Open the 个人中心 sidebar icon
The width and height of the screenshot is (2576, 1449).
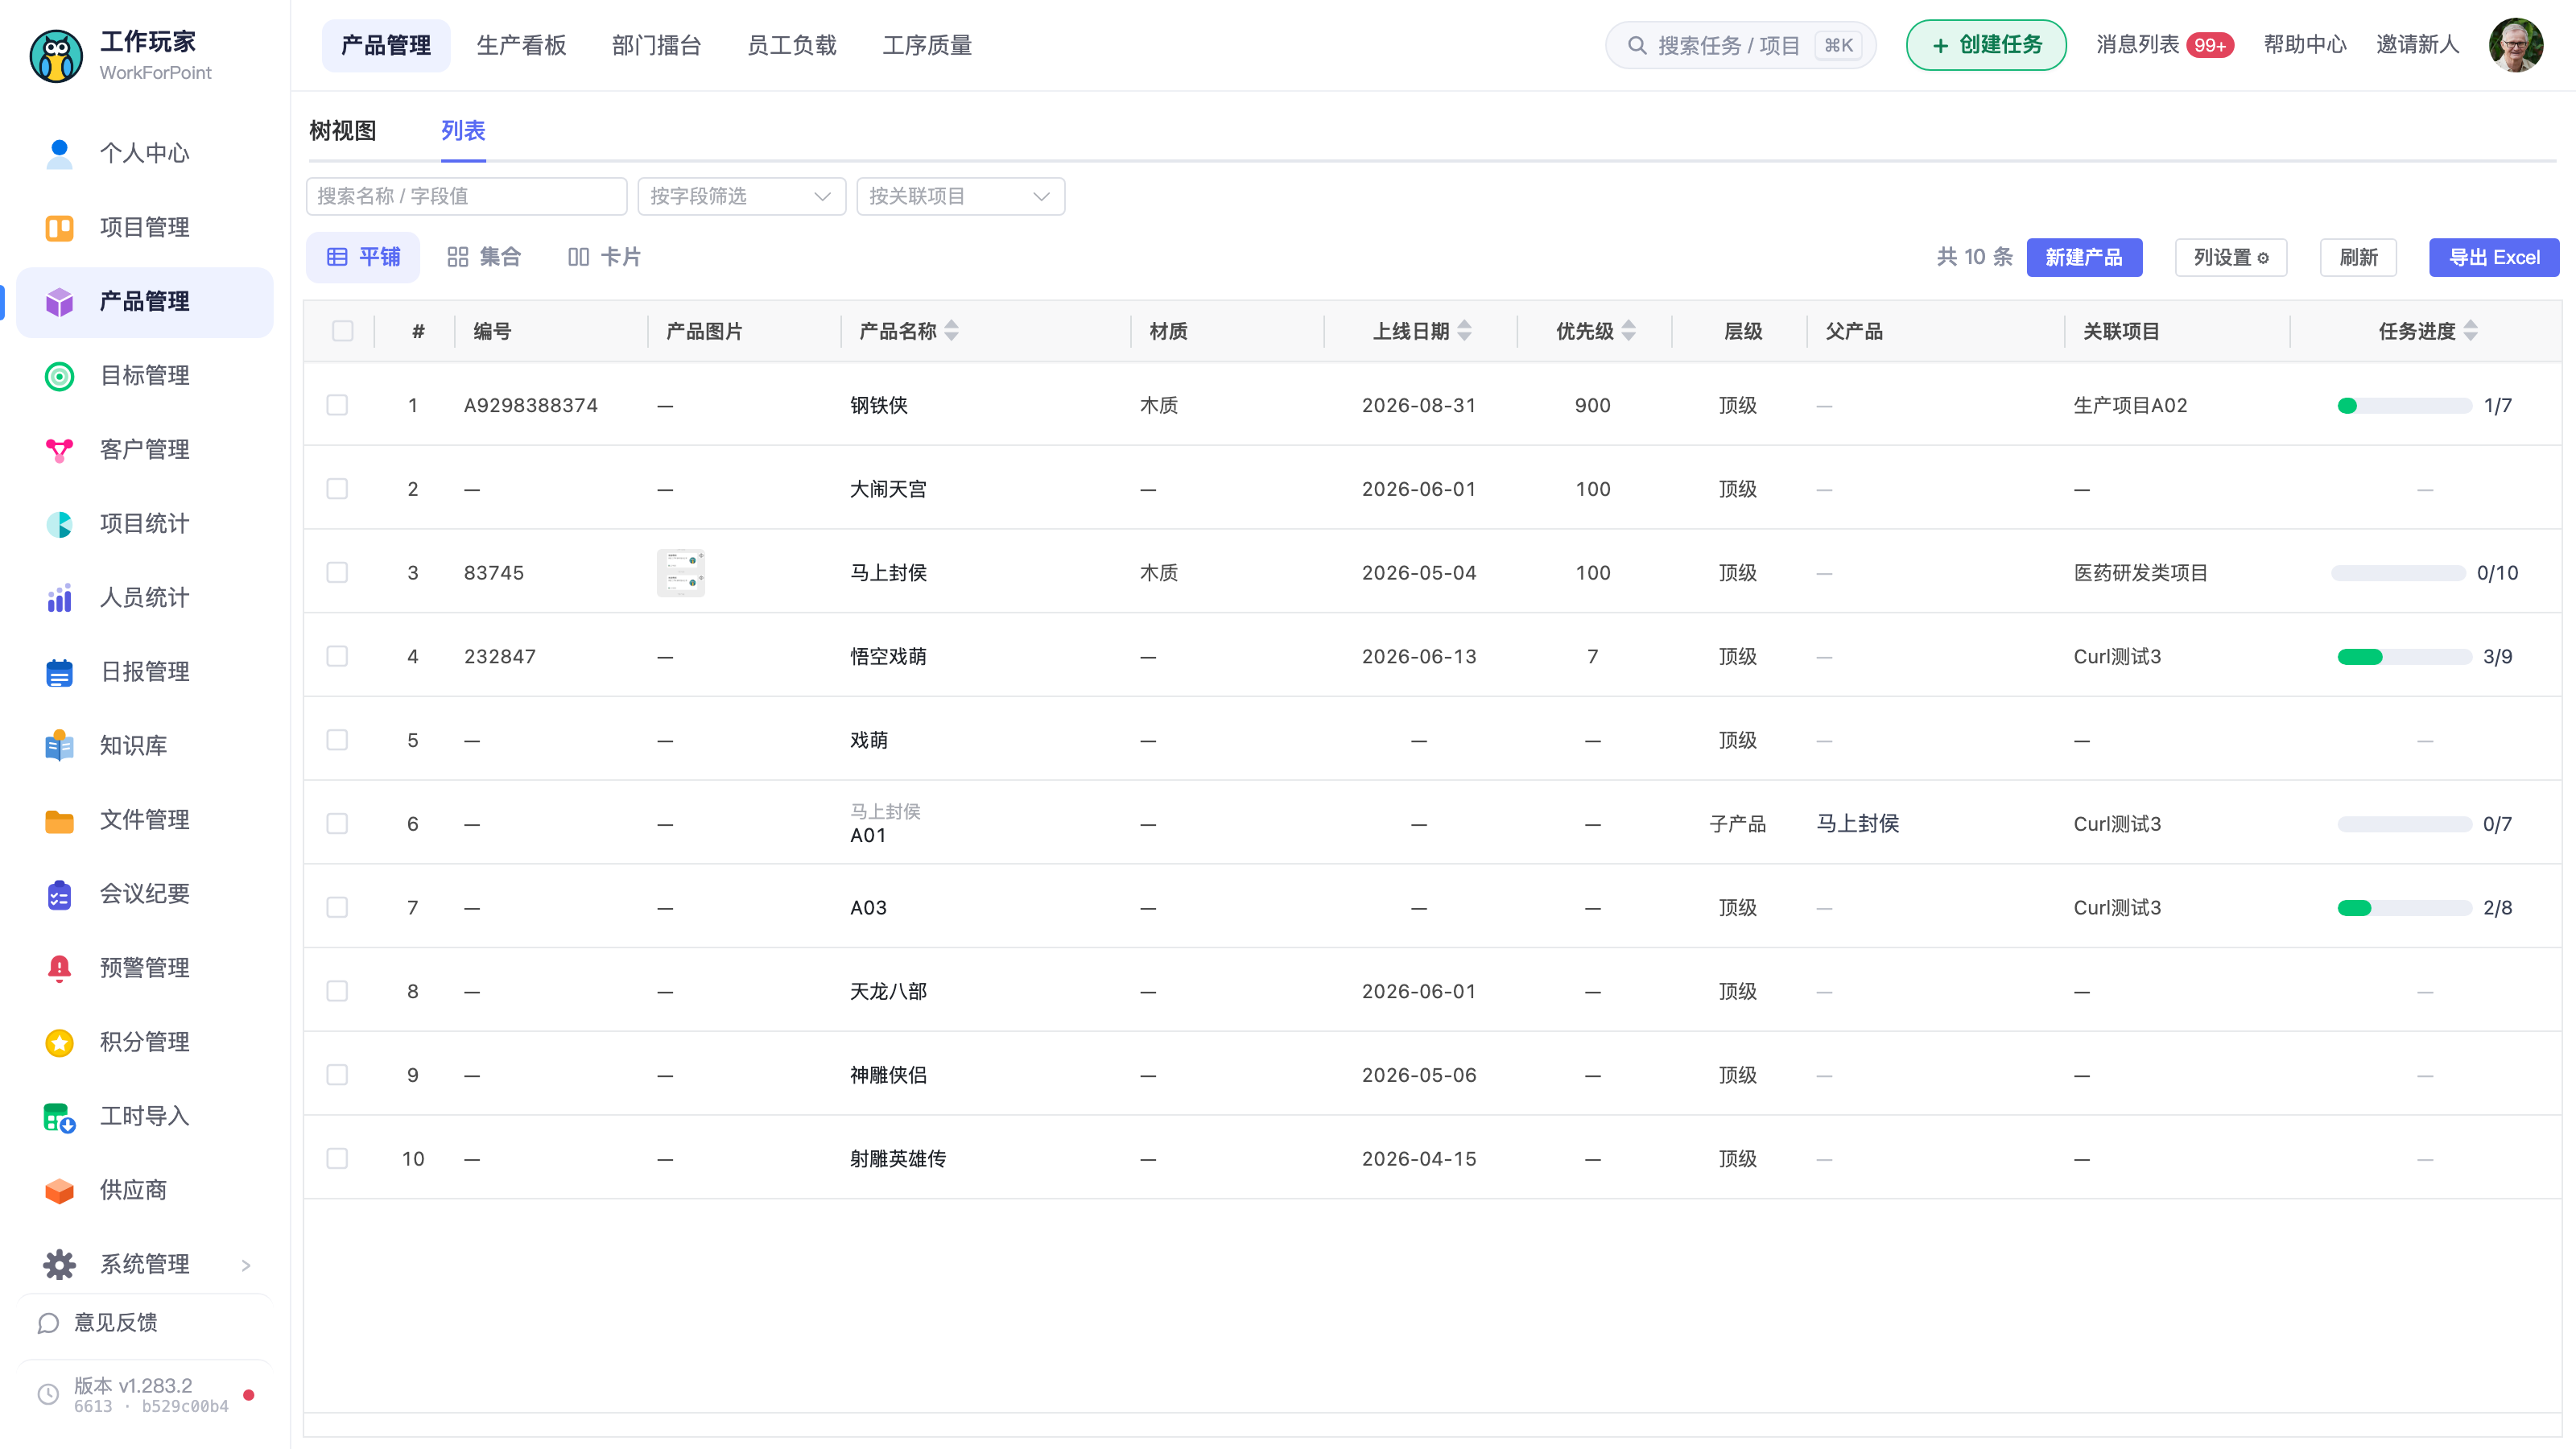tap(59, 153)
